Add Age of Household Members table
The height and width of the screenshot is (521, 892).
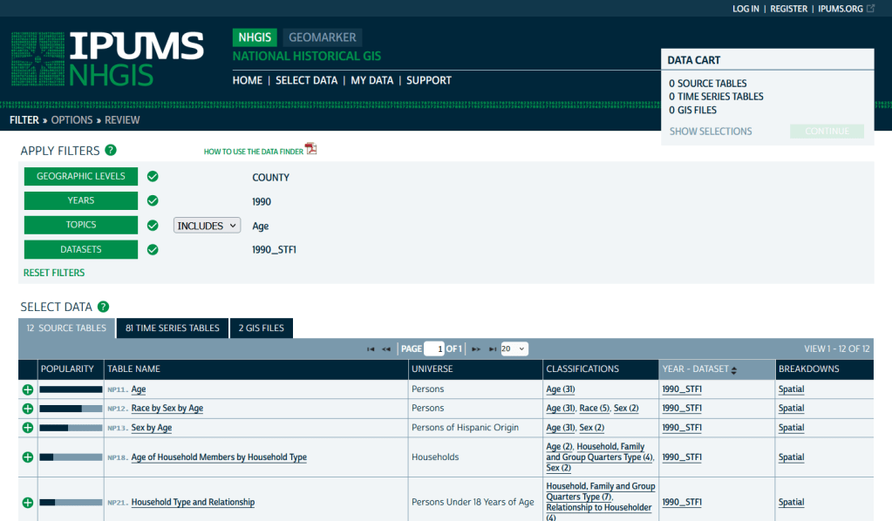[28, 457]
